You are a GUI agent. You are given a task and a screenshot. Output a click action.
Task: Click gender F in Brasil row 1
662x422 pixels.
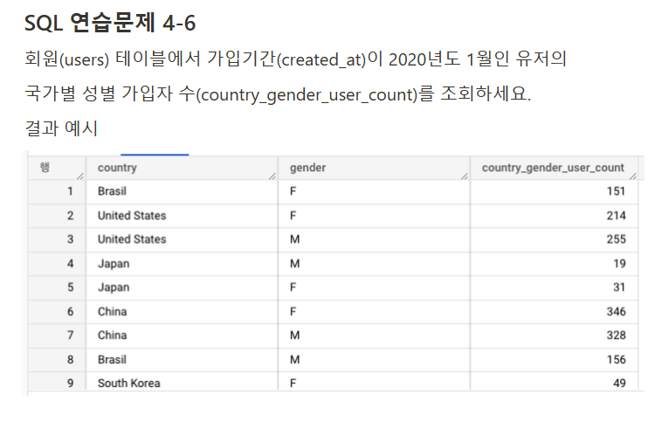click(x=293, y=191)
